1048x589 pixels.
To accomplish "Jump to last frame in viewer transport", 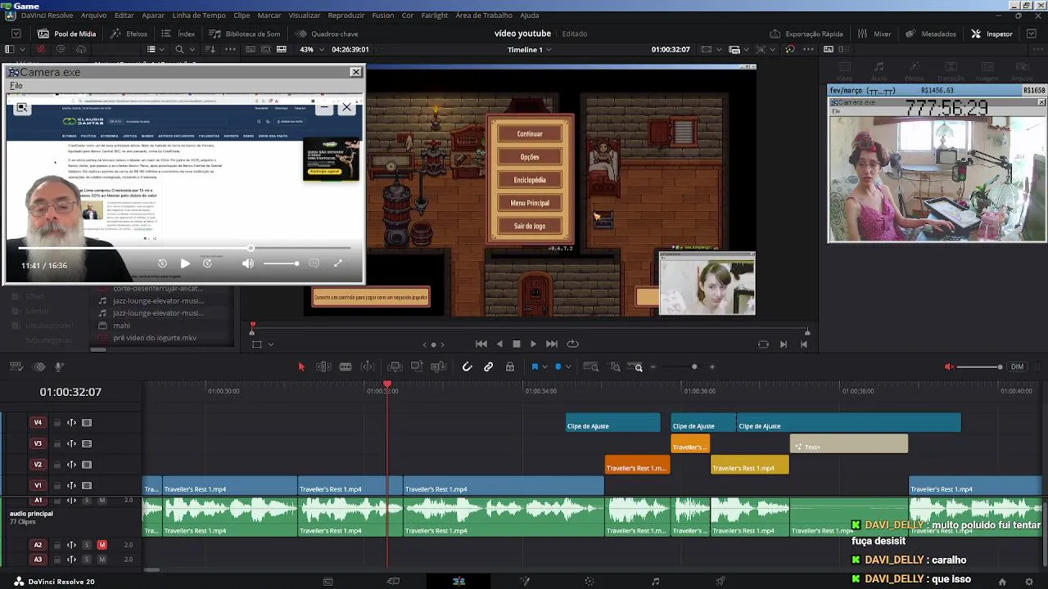I will [x=552, y=344].
